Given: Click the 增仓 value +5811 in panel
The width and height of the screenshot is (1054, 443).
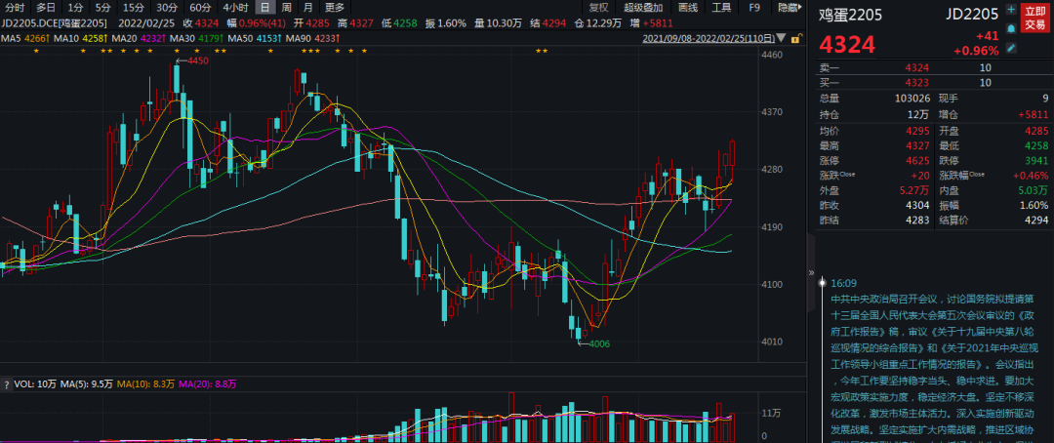Looking at the screenshot, I should [x=1034, y=114].
